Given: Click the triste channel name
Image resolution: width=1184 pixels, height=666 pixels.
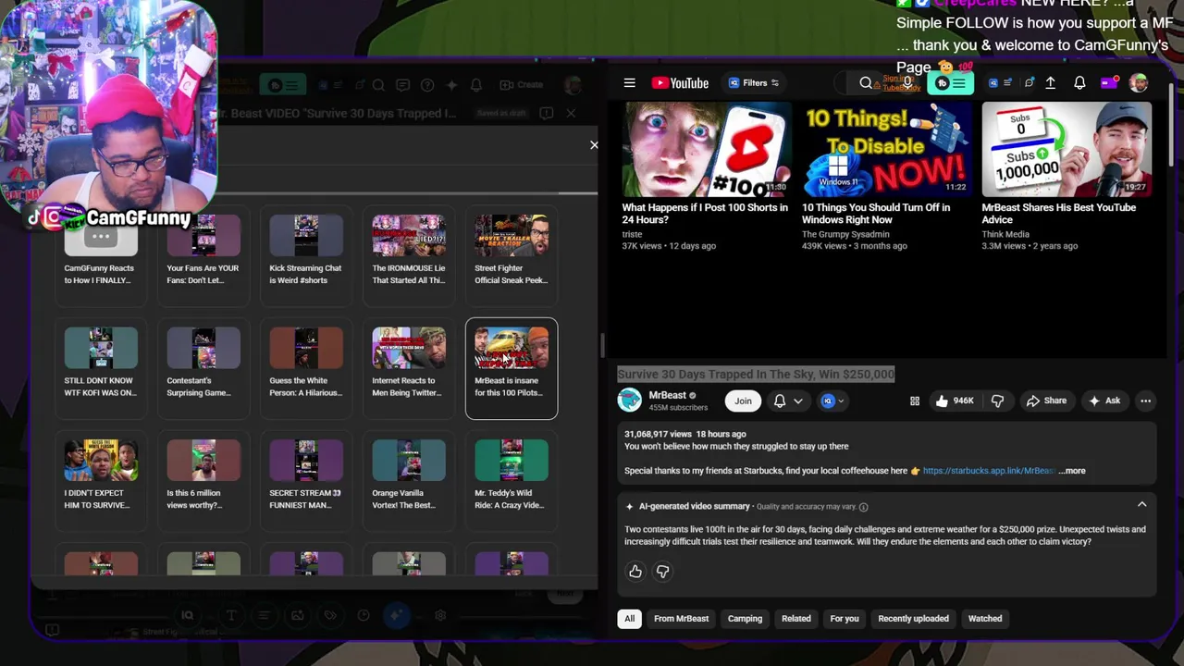Looking at the screenshot, I should point(633,234).
